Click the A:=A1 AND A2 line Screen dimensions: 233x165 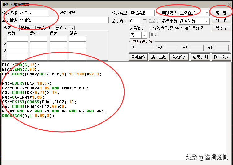[x=53, y=111]
